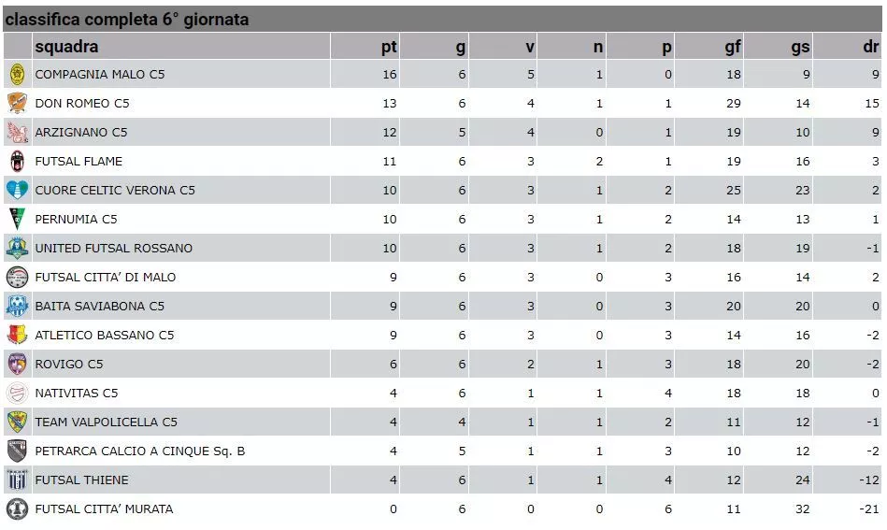Select the 'gf' goals scored header
The image size is (887, 530).
(x=733, y=47)
